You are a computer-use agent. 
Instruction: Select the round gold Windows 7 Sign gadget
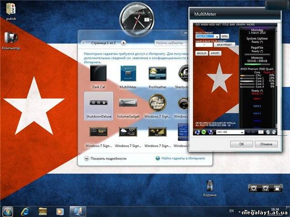(157, 103)
